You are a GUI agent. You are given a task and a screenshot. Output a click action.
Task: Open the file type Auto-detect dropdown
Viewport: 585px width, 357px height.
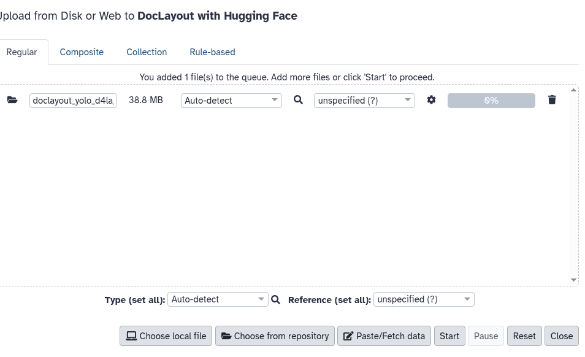pyautogui.click(x=231, y=100)
